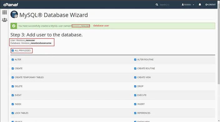Click the 'Step 3: Add user to the database.' heading
The width and height of the screenshot is (220, 122).
[x=47, y=35]
